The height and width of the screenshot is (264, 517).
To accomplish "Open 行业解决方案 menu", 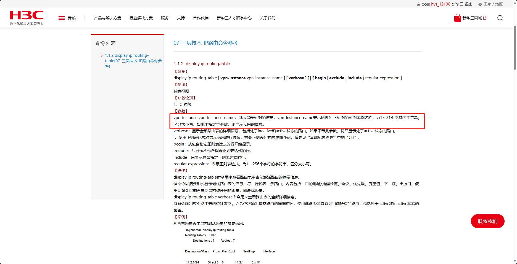I will [141, 18].
